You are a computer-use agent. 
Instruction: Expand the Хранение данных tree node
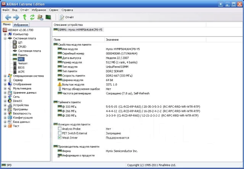click(x=5, y=93)
